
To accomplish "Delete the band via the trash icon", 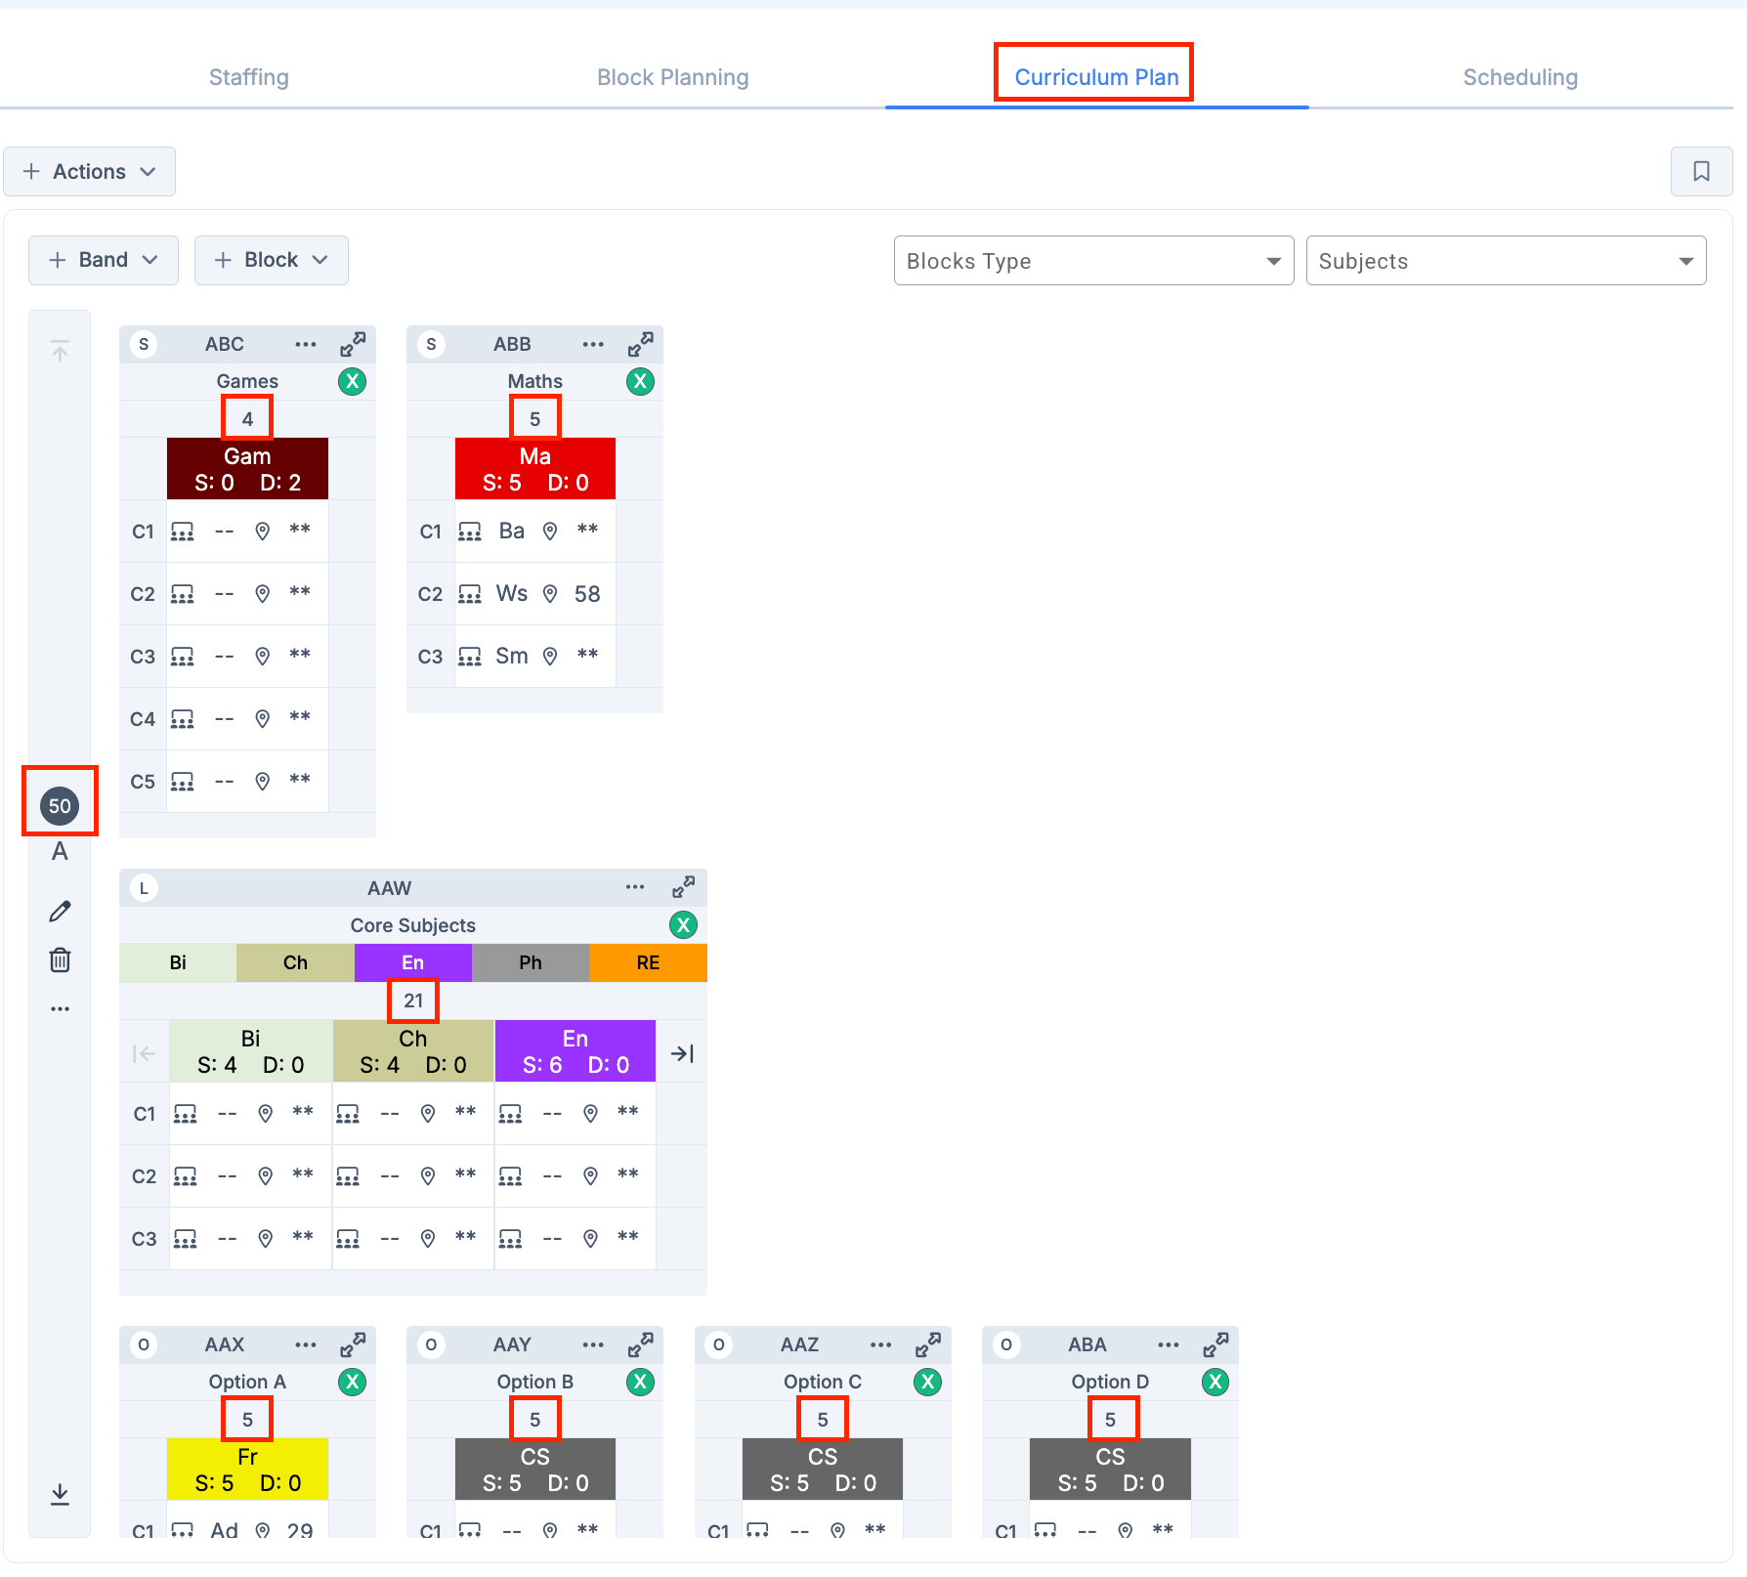I will point(60,959).
